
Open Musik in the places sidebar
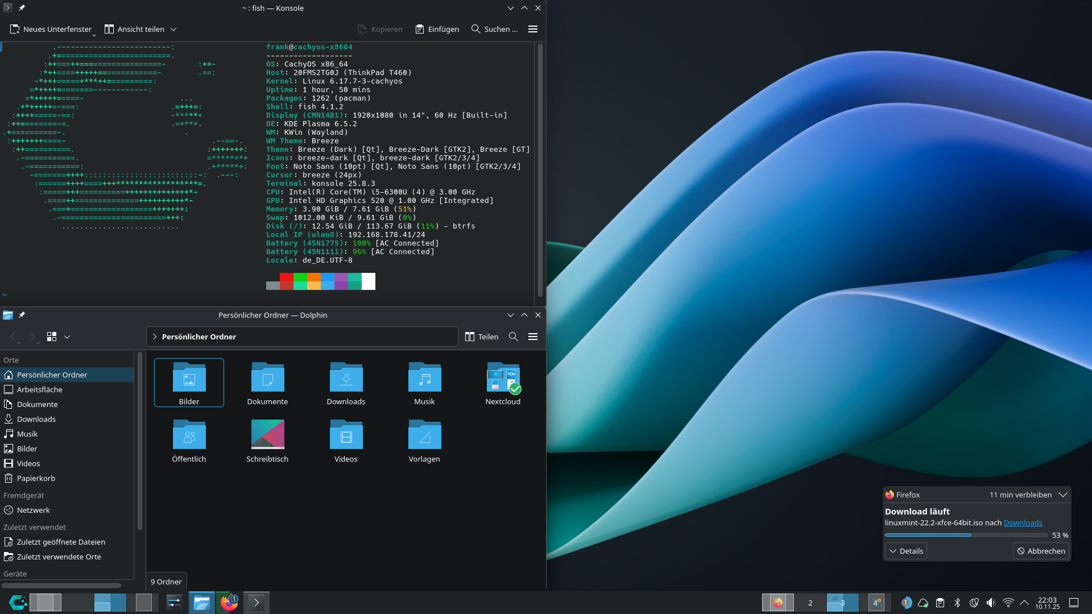pos(67,434)
